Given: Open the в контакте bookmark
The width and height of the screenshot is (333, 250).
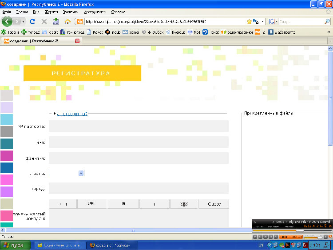Looking at the screenshot, I should point(281,32).
